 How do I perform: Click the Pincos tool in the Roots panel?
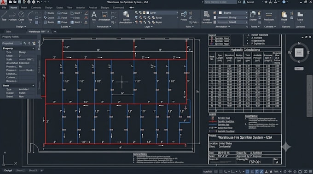(184, 16)
